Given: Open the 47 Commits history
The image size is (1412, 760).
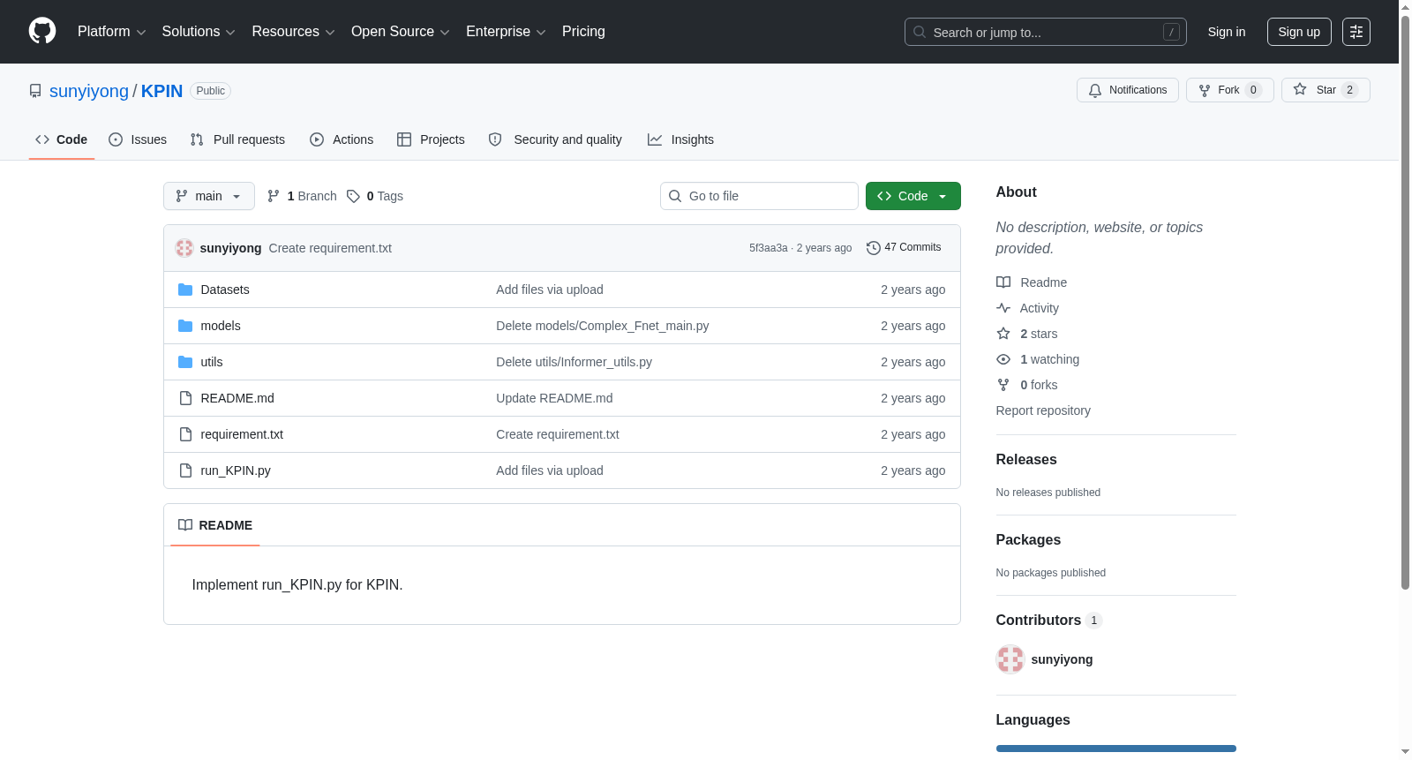Looking at the screenshot, I should pos(904,247).
